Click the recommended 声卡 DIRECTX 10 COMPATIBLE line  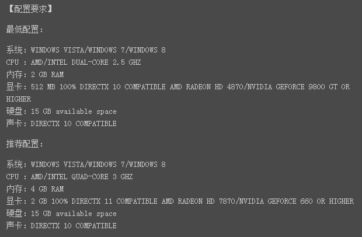click(61, 226)
